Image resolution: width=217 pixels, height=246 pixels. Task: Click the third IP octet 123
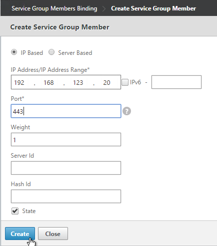coord(78,82)
